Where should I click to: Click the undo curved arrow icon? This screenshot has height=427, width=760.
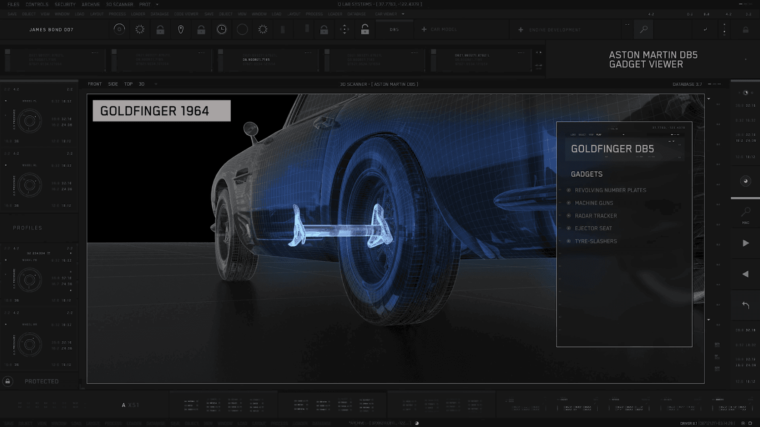tap(746, 305)
